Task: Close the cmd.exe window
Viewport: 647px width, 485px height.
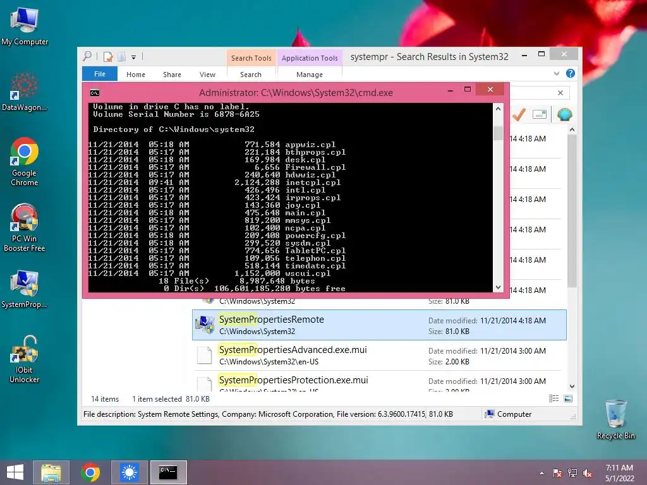Action: tap(490, 89)
